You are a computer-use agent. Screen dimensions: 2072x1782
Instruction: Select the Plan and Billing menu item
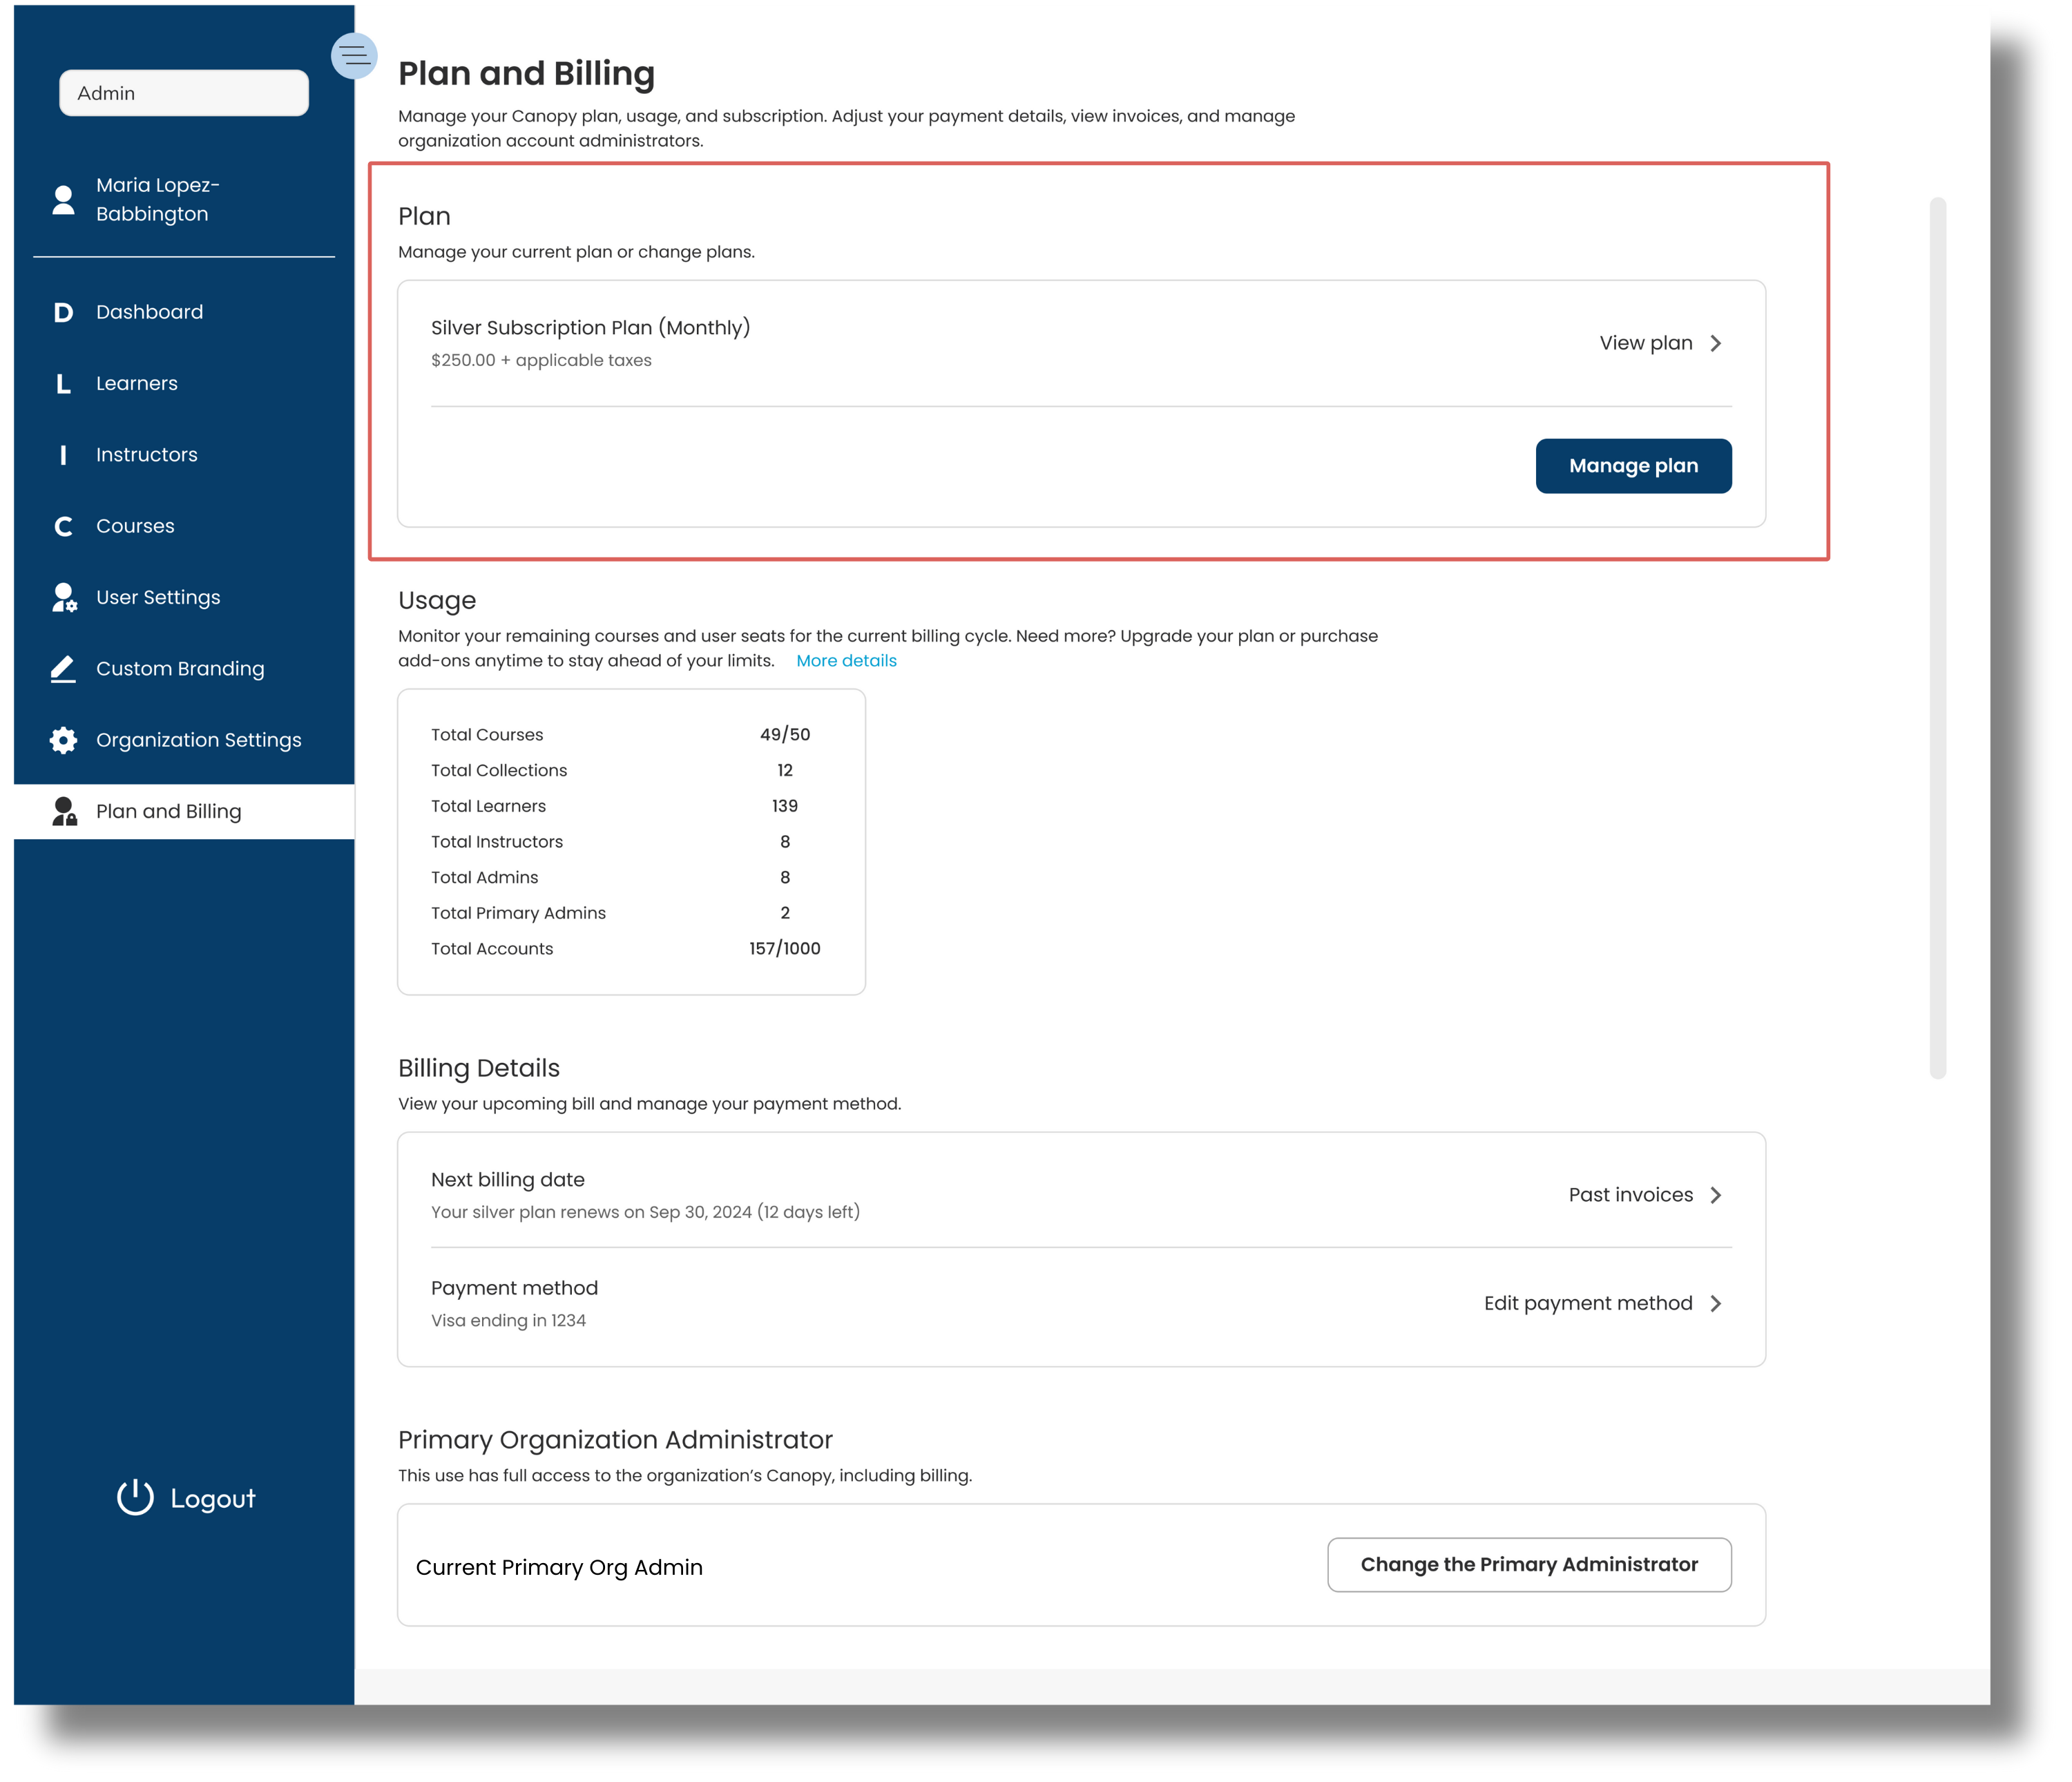click(x=169, y=812)
